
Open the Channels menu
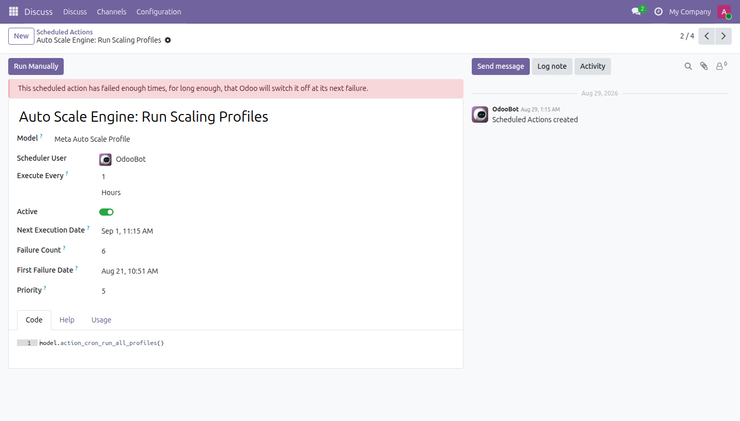point(112,12)
